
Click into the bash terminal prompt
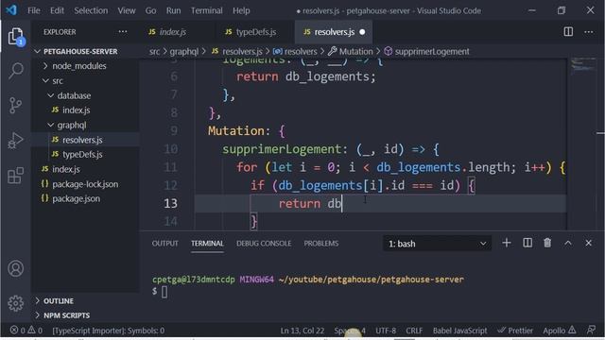(164, 292)
